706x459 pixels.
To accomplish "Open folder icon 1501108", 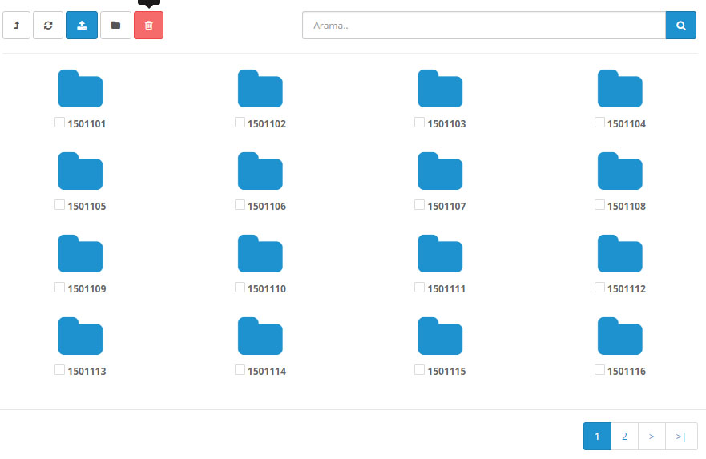I will [620, 171].
